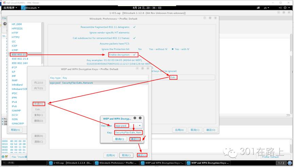Toggle Reassemble fragmented 802.11 datagrams checkbox
This screenshot has height=167, width=294.
(x=135, y=27)
